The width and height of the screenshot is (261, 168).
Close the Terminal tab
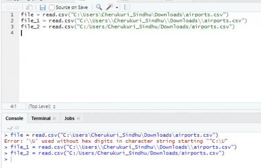coord(54,118)
